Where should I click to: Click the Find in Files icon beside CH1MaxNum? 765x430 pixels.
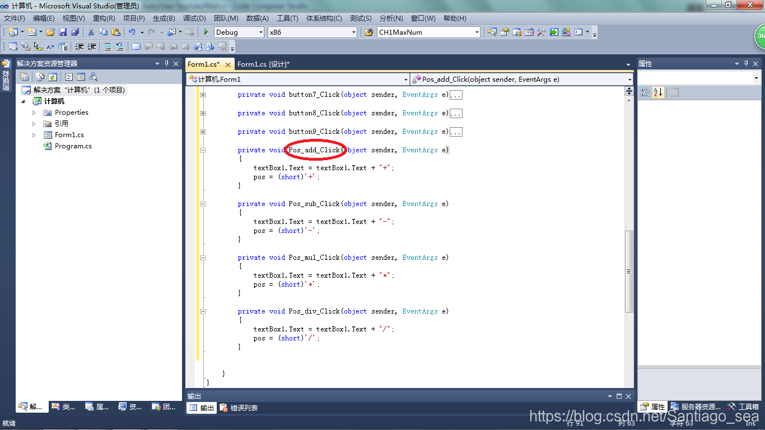tap(368, 32)
